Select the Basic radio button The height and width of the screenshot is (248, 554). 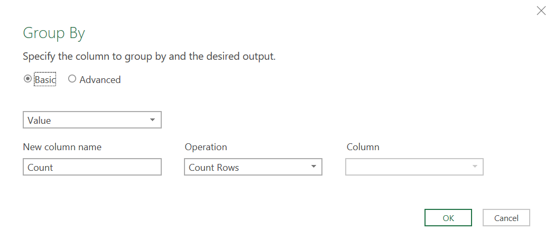pyautogui.click(x=27, y=79)
